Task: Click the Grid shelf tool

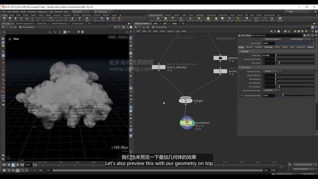Action: tap(26, 19)
